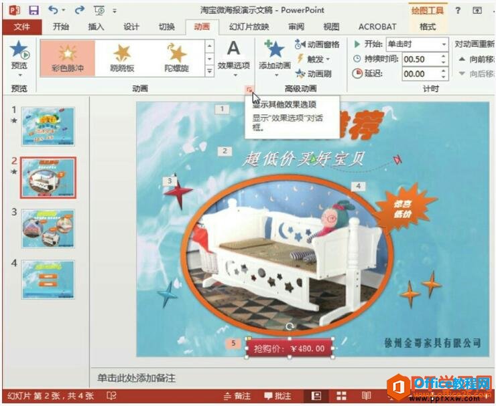Click the 延迟 delay input field
The height and width of the screenshot is (406, 496).
point(420,74)
